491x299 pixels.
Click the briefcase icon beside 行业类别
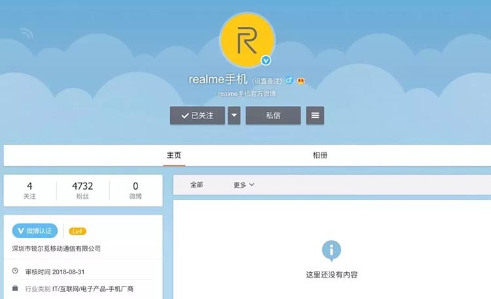click(15, 288)
